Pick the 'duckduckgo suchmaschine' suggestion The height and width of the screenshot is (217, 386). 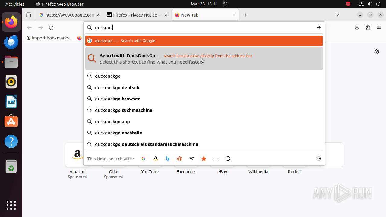(204, 110)
